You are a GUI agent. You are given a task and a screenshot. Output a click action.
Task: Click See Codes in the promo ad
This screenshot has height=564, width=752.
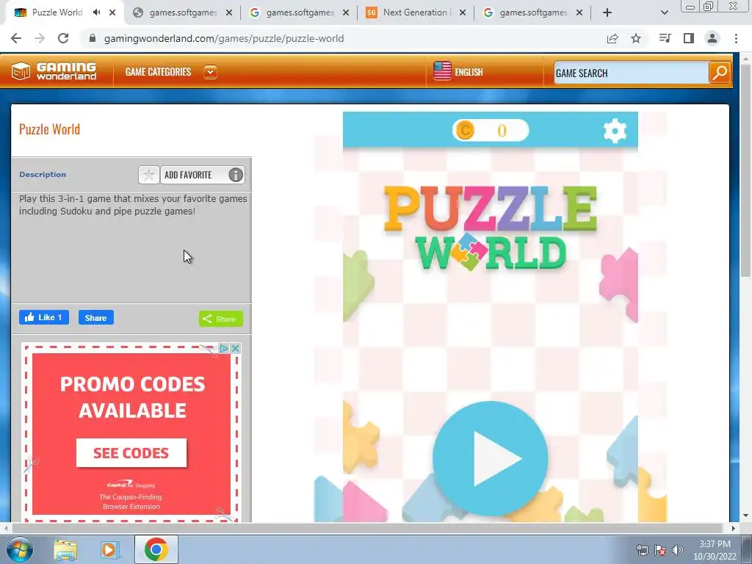point(131,452)
